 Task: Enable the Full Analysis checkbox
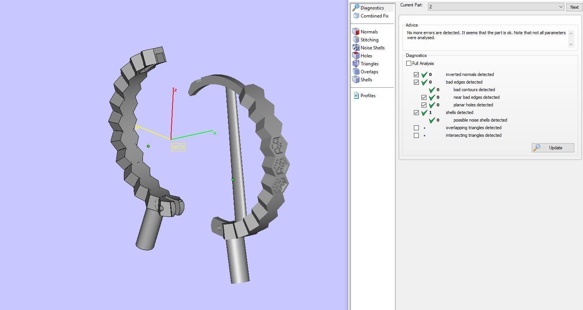[409, 63]
